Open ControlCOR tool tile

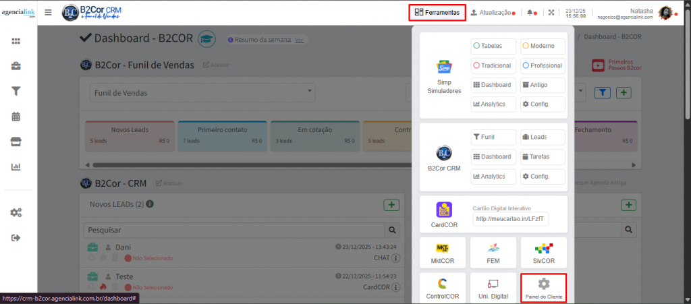[443, 286]
